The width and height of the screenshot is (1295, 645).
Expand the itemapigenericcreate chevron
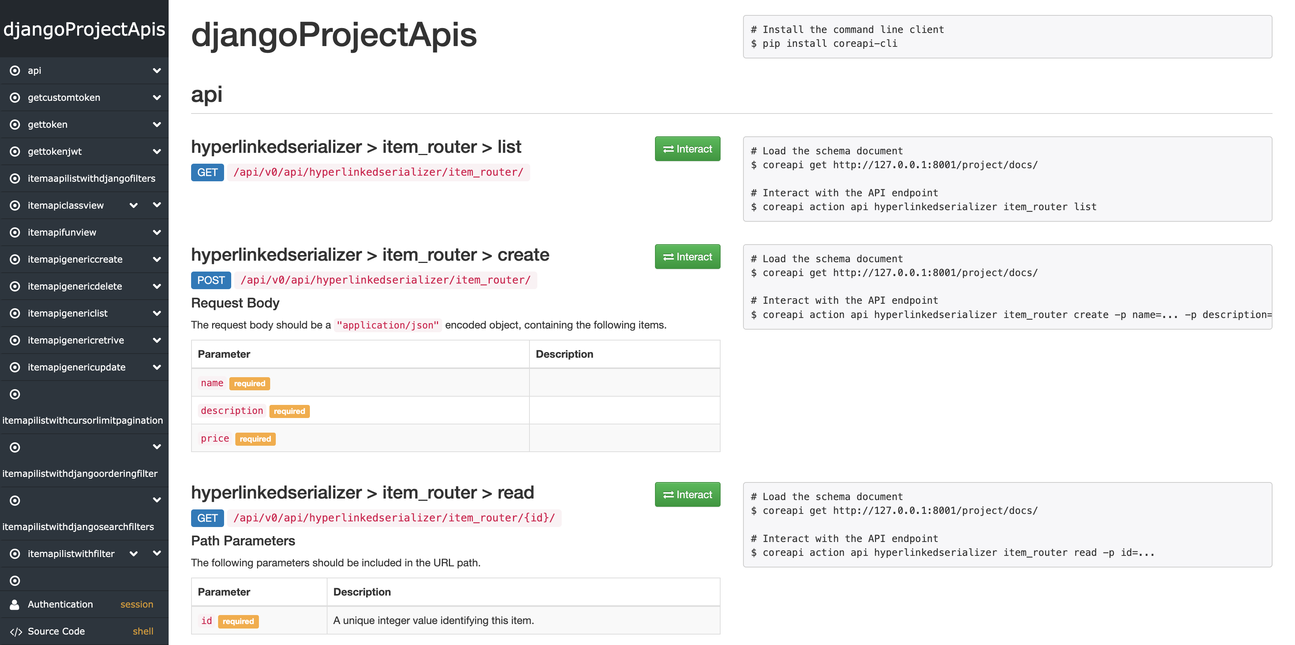coord(157,259)
